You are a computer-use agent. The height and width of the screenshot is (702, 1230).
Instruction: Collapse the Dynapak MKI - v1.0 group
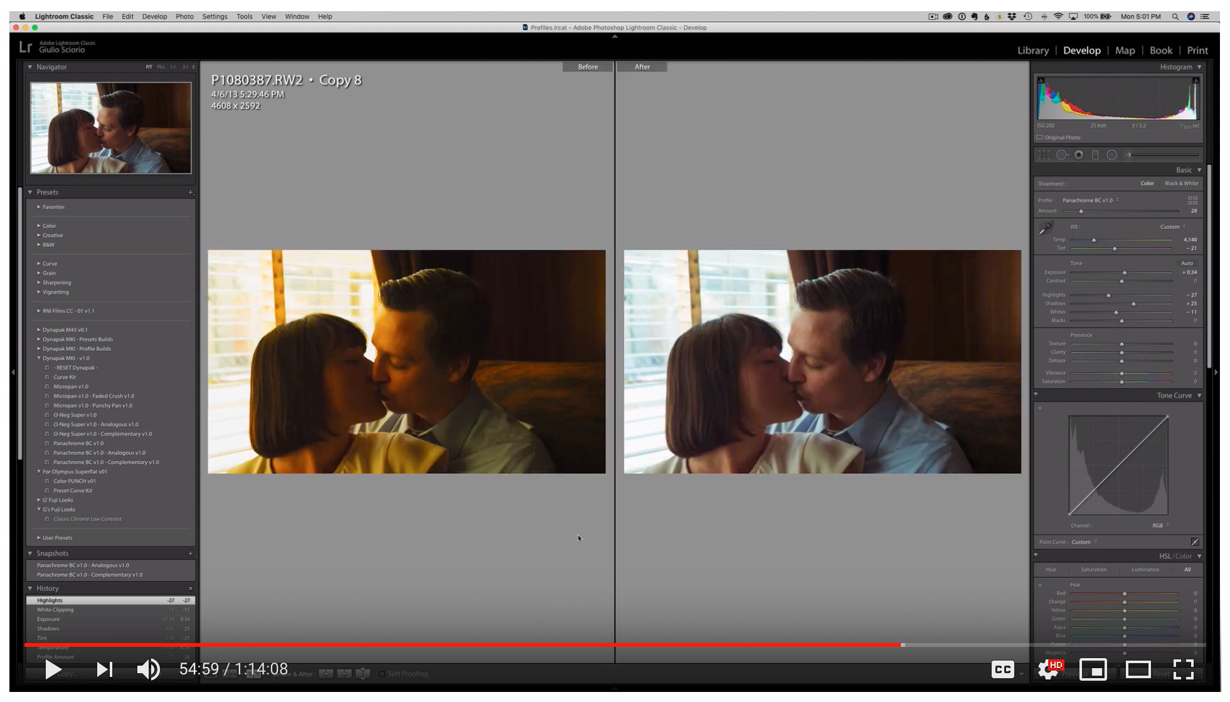(39, 359)
